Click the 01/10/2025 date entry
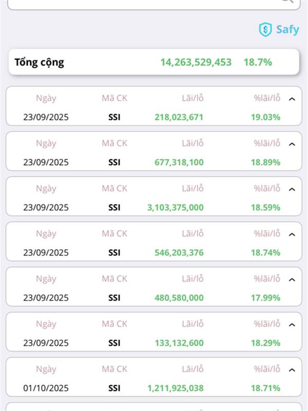Image resolution: width=308 pixels, height=411 pixels. [x=46, y=388]
